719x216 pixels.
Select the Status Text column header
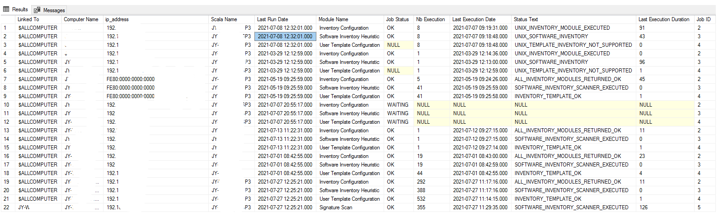pyautogui.click(x=526, y=19)
